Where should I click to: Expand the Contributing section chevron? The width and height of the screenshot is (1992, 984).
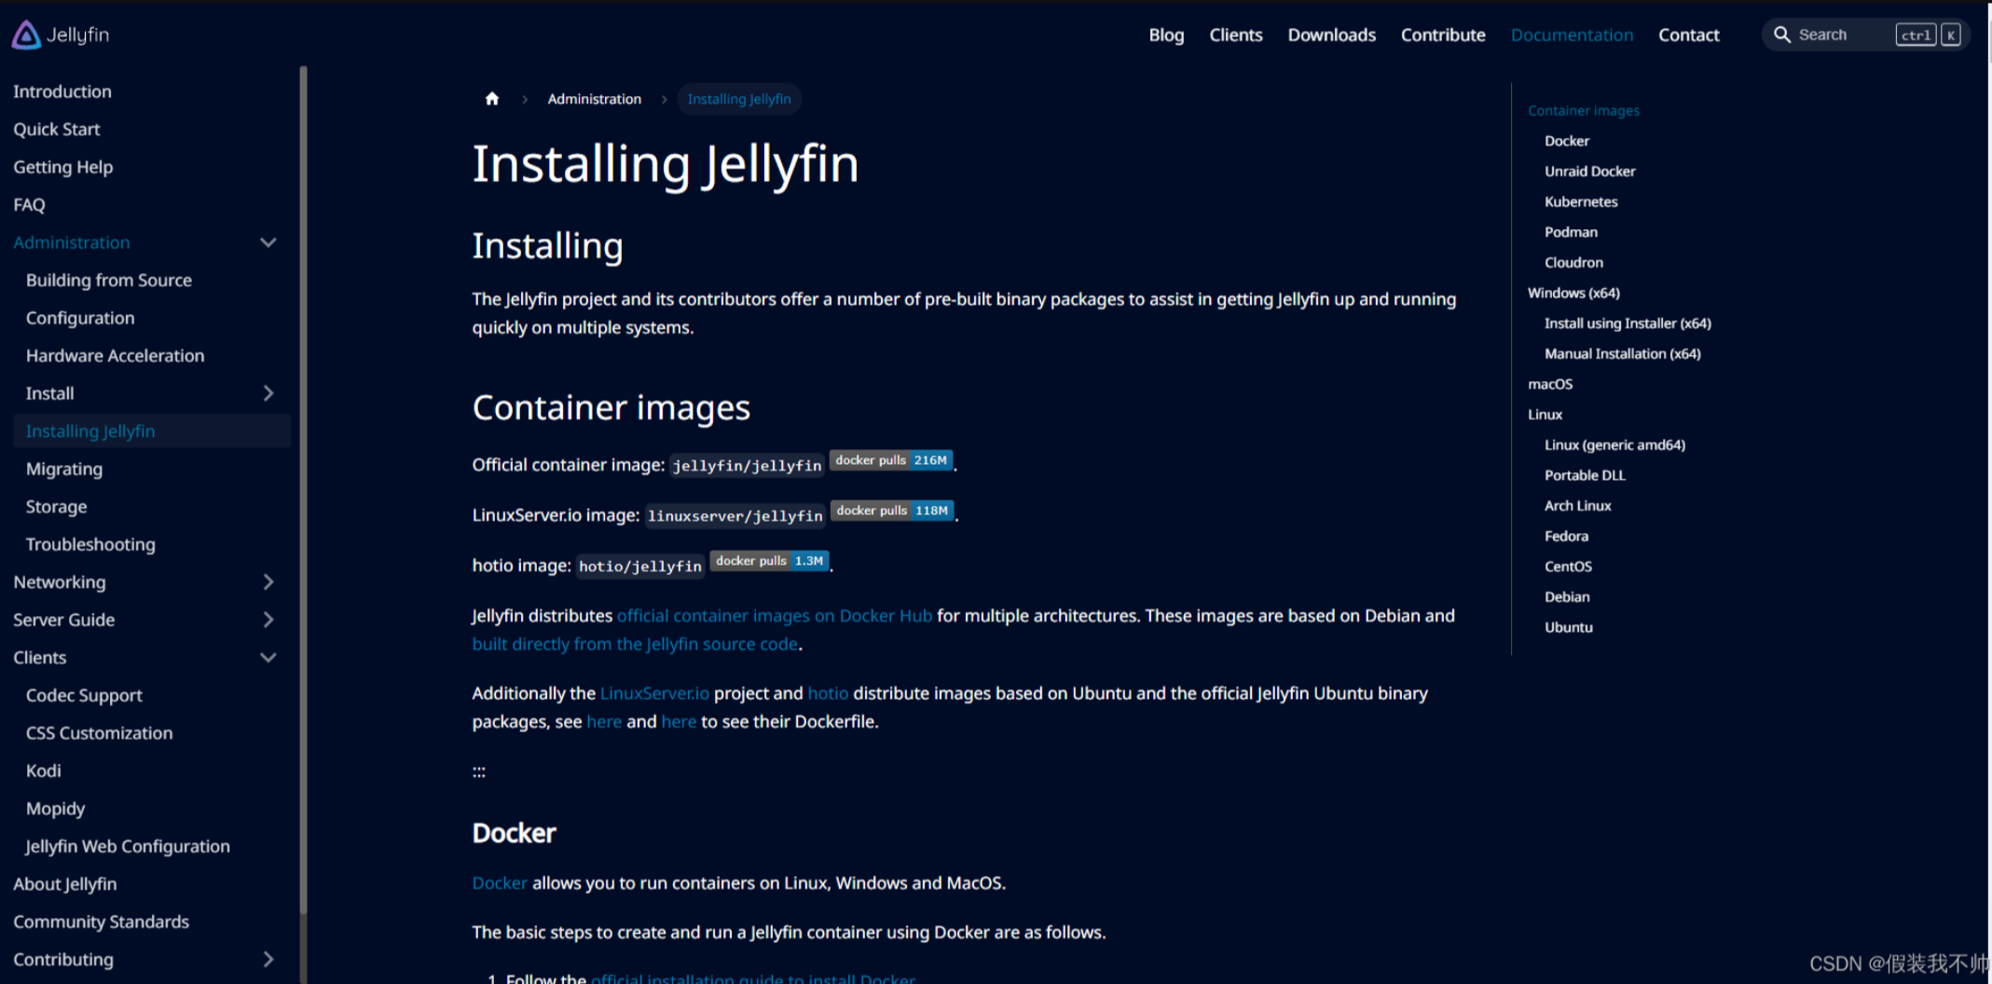point(268,960)
